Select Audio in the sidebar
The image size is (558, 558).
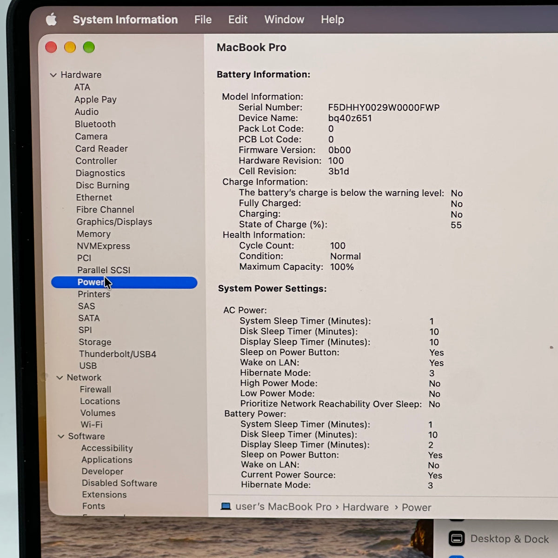click(x=86, y=112)
